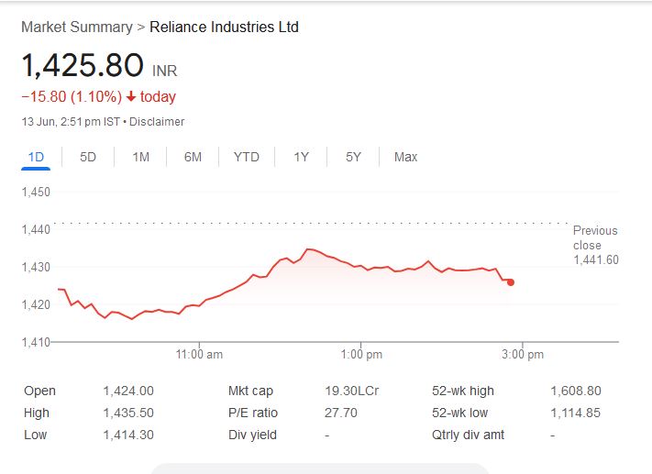Click the P/E ratio value 27.70
The width and height of the screenshot is (652, 474).
[x=339, y=413]
